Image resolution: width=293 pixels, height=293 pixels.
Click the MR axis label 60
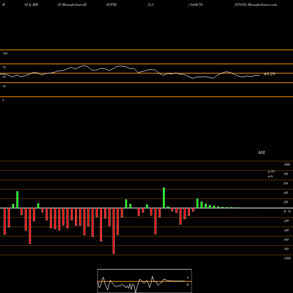tap(286, 183)
